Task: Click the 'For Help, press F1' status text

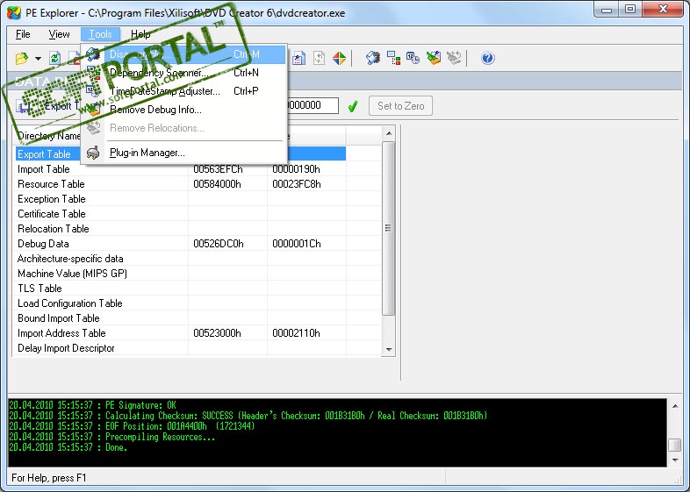Action: coord(49,478)
